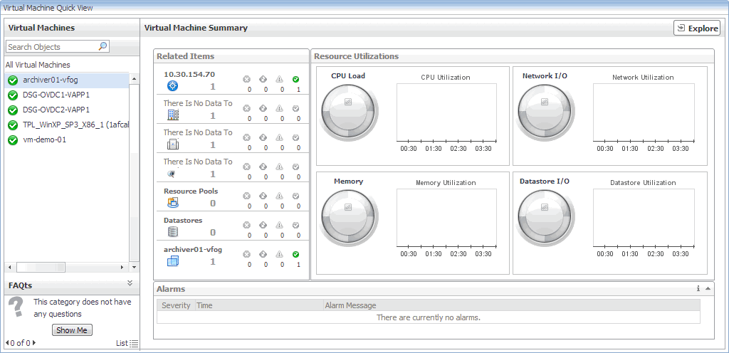This screenshot has width=729, height=353.
Task: Click the VM list scroll down arrow
Action: coord(134,267)
